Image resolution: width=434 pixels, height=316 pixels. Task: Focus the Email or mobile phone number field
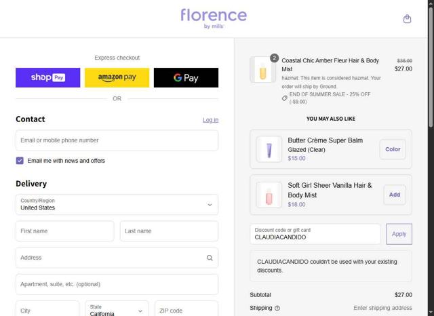117,140
